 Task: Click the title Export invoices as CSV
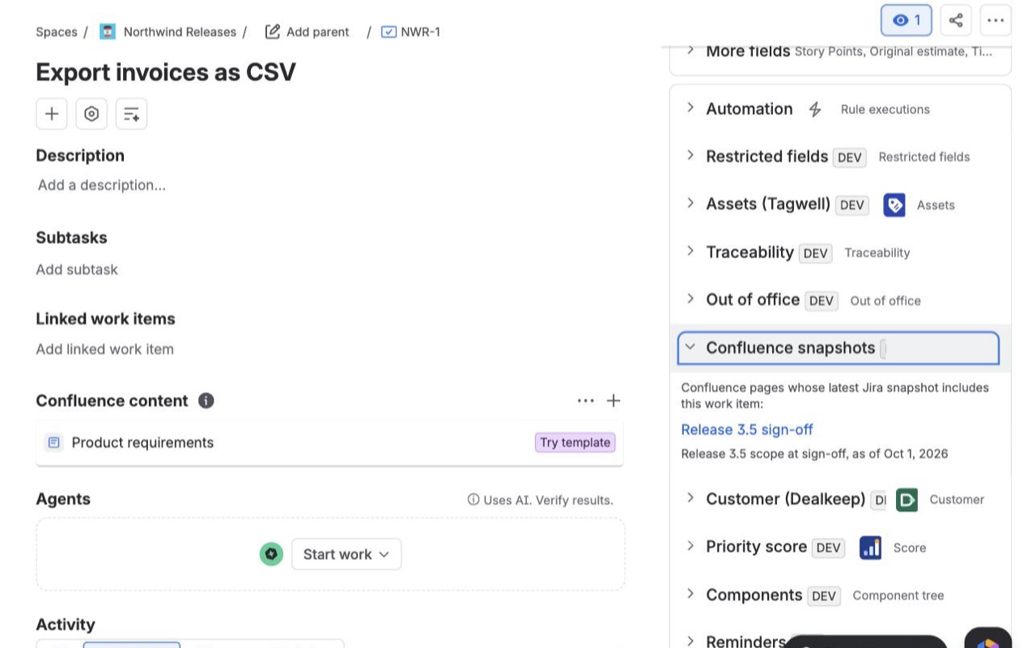click(166, 72)
